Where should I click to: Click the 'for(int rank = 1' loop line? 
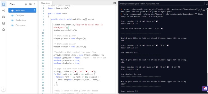coord(77,77)
